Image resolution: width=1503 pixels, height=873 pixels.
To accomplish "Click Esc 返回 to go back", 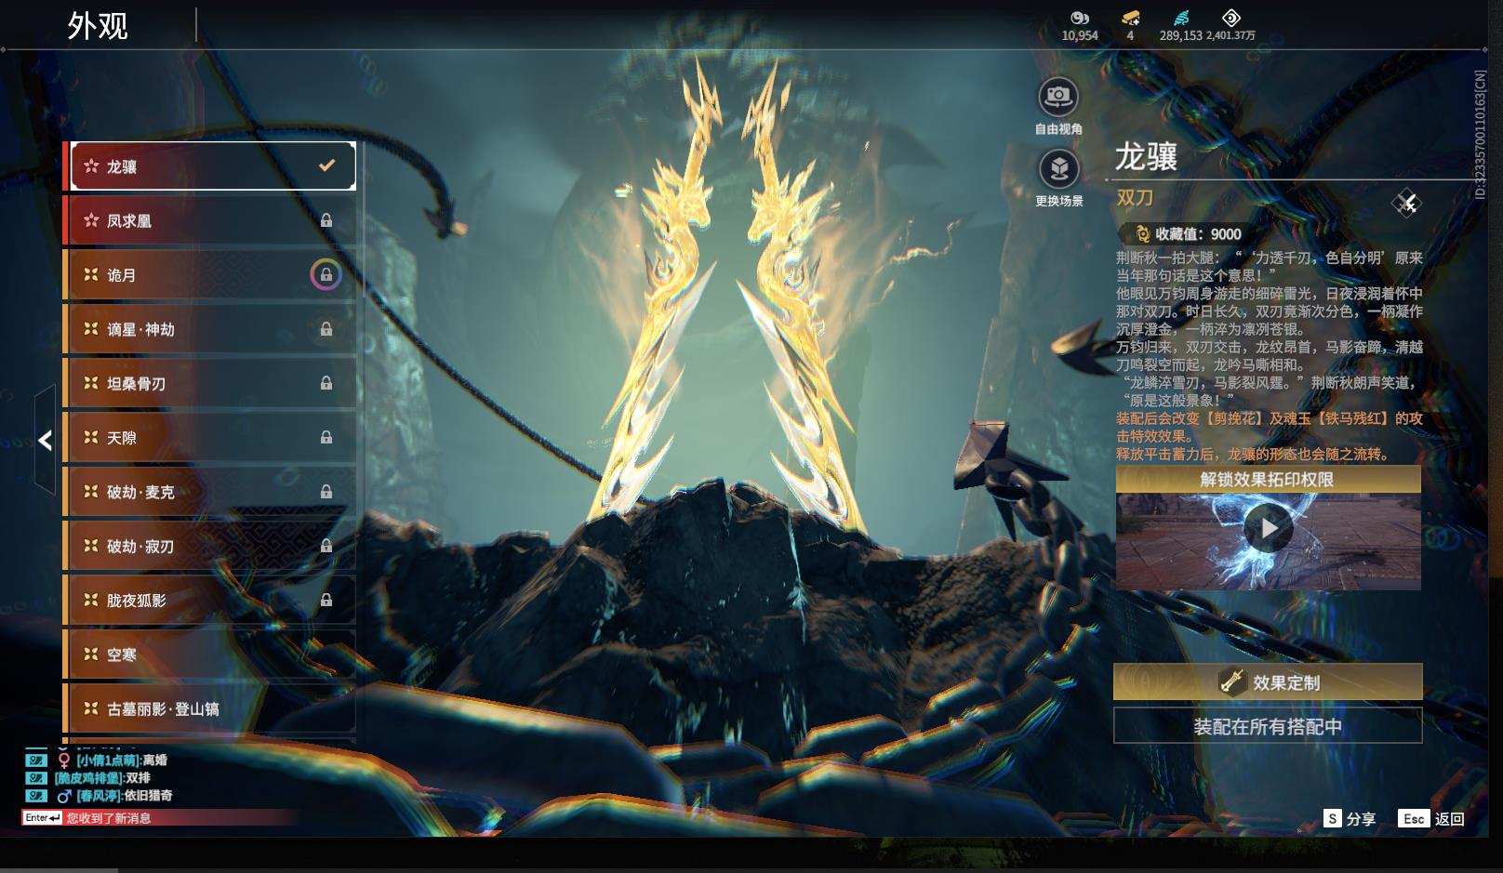I will click(1432, 818).
